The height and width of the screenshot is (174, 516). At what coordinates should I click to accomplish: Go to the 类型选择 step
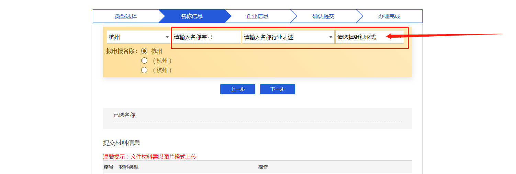coord(125,16)
